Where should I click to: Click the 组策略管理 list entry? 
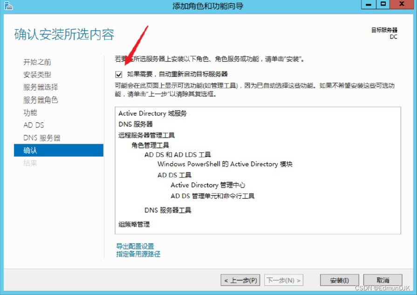[134, 224]
